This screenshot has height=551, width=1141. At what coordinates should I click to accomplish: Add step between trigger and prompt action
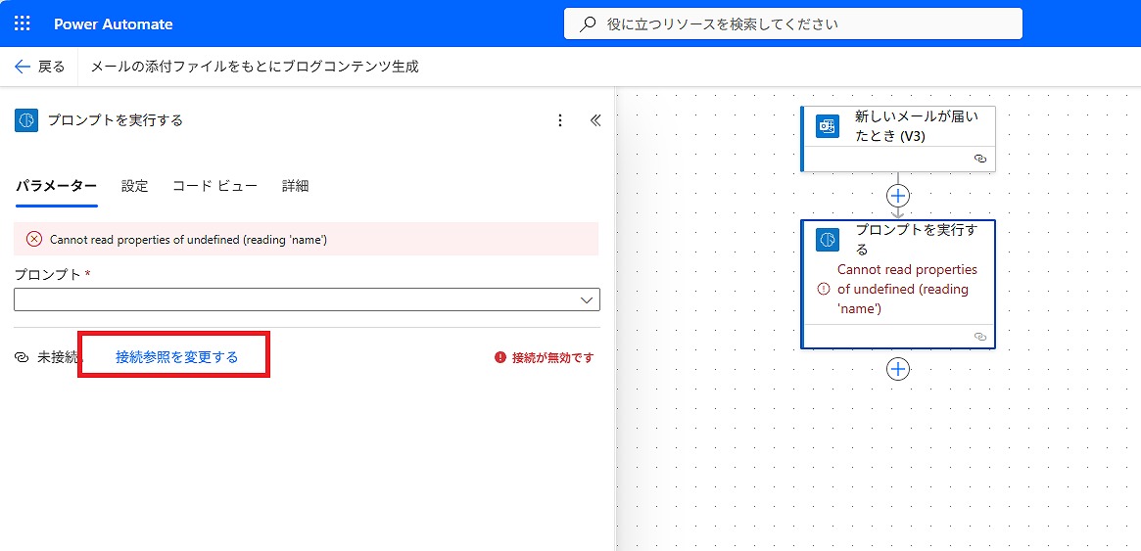coord(898,196)
